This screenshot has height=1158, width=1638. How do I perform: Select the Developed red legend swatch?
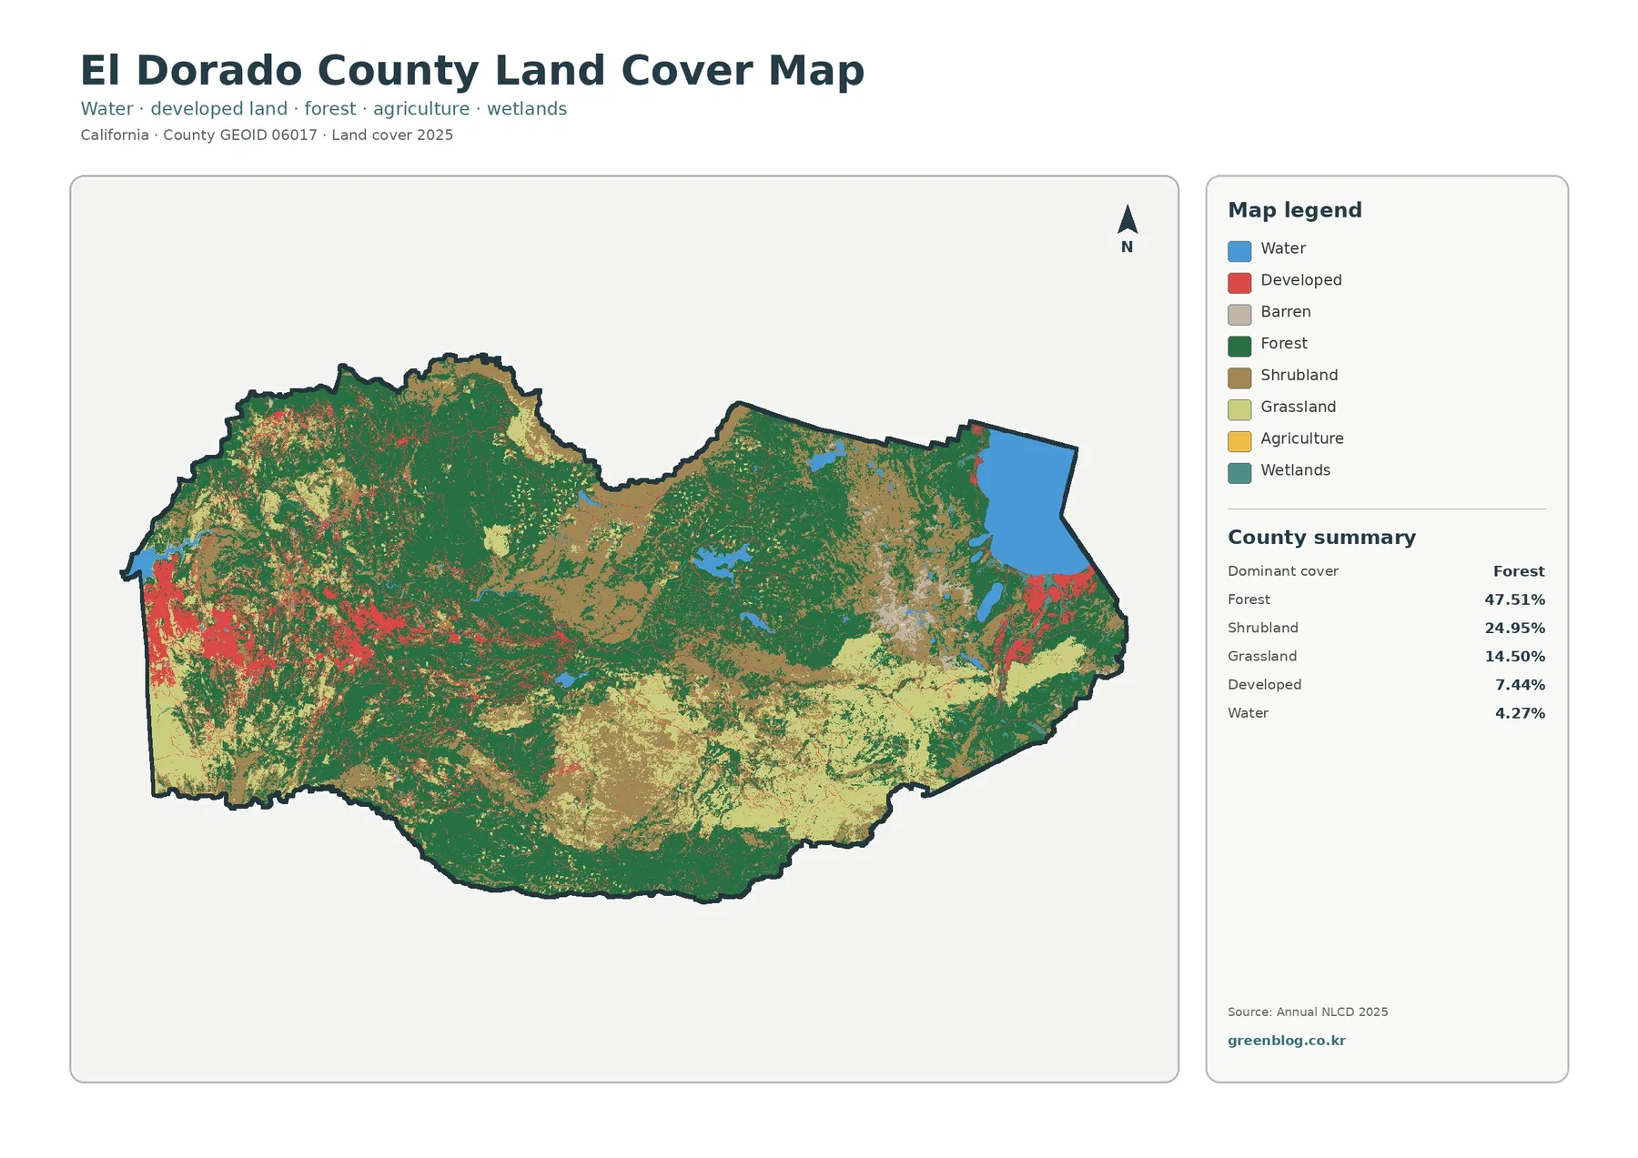coord(1239,283)
